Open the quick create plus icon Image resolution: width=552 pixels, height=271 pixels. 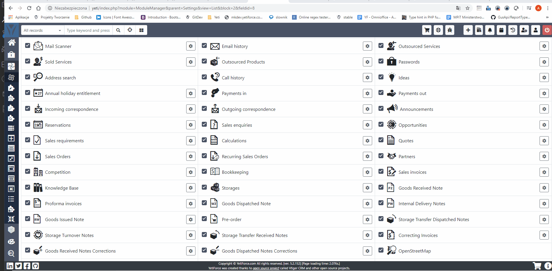[x=468, y=30]
